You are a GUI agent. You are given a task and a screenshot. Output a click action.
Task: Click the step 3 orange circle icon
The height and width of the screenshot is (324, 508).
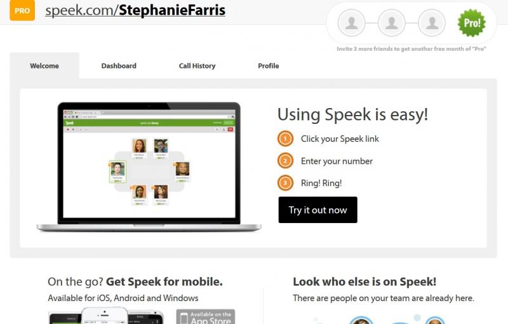coord(285,183)
